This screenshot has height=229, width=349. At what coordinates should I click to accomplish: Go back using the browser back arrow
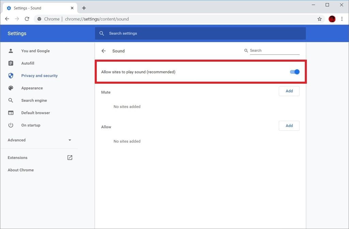7,19
